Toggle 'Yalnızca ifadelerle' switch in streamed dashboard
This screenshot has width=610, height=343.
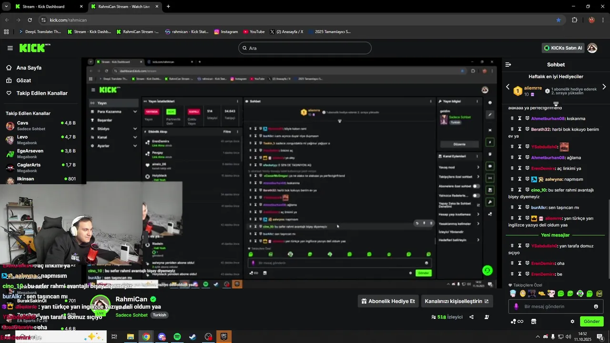(476, 195)
